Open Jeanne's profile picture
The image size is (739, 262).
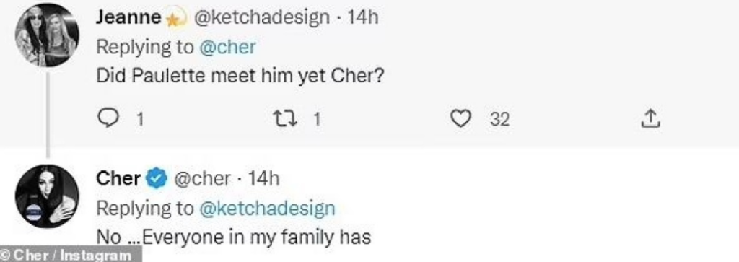[x=47, y=35]
